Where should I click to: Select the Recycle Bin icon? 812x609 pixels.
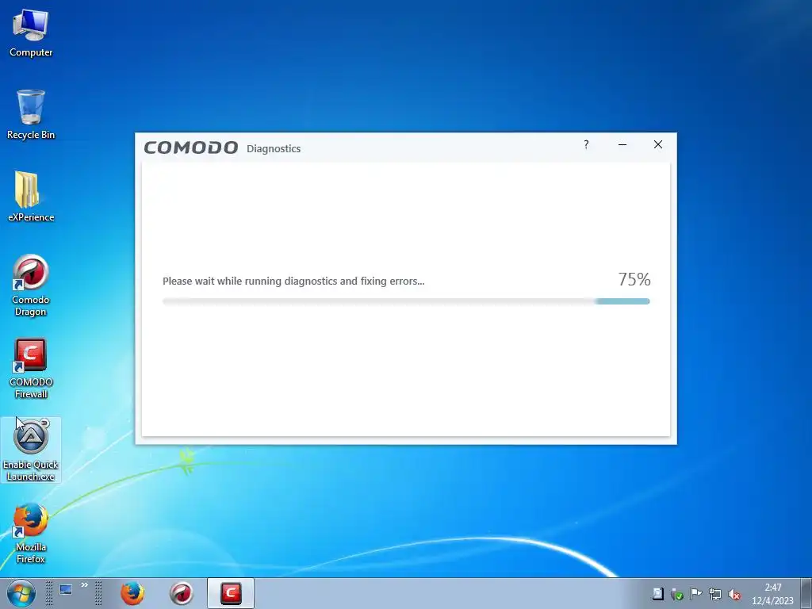(x=31, y=114)
